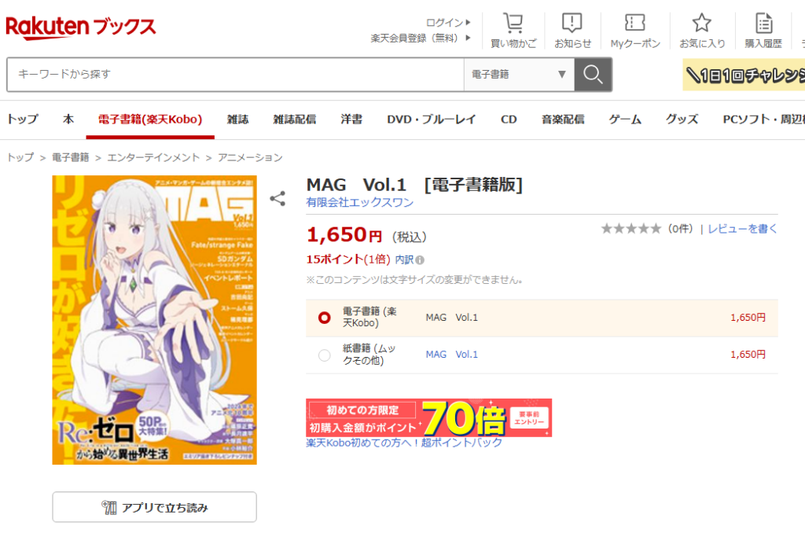Viewport: 805px width, 537px height.
Task: Open the Myクーポン coupon icon
Action: [x=635, y=23]
